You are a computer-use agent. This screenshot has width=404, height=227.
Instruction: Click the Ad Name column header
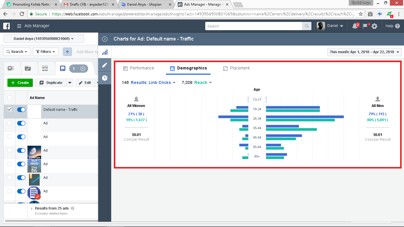pyautogui.click(x=37, y=98)
